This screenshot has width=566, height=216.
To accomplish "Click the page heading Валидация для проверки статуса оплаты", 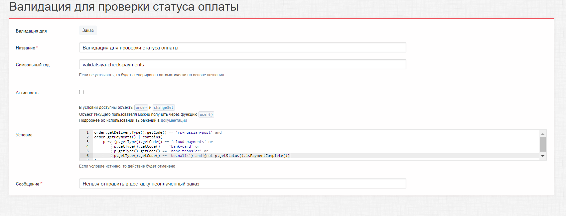I will tap(124, 7).
